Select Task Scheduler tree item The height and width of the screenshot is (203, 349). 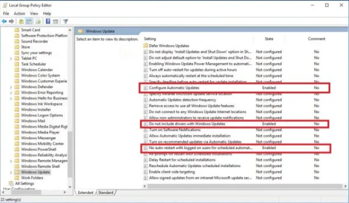(34, 64)
